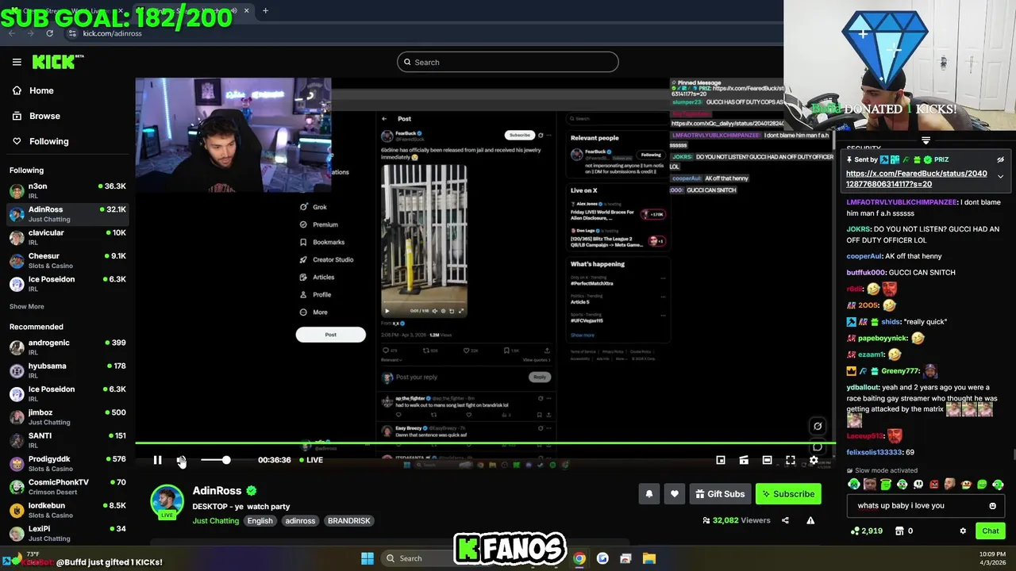Image resolution: width=1016 pixels, height=571 pixels.
Task: Send the chat message
Action: click(x=991, y=531)
